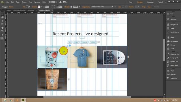Open the Stroke color dropdown arrow

click(41, 7)
